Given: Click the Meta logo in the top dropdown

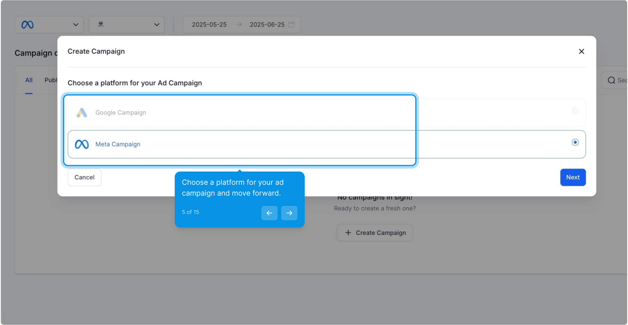Looking at the screenshot, I should [27, 25].
